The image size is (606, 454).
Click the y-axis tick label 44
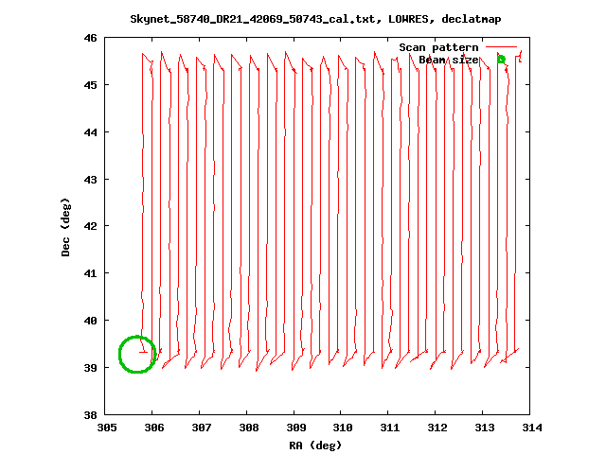(90, 132)
